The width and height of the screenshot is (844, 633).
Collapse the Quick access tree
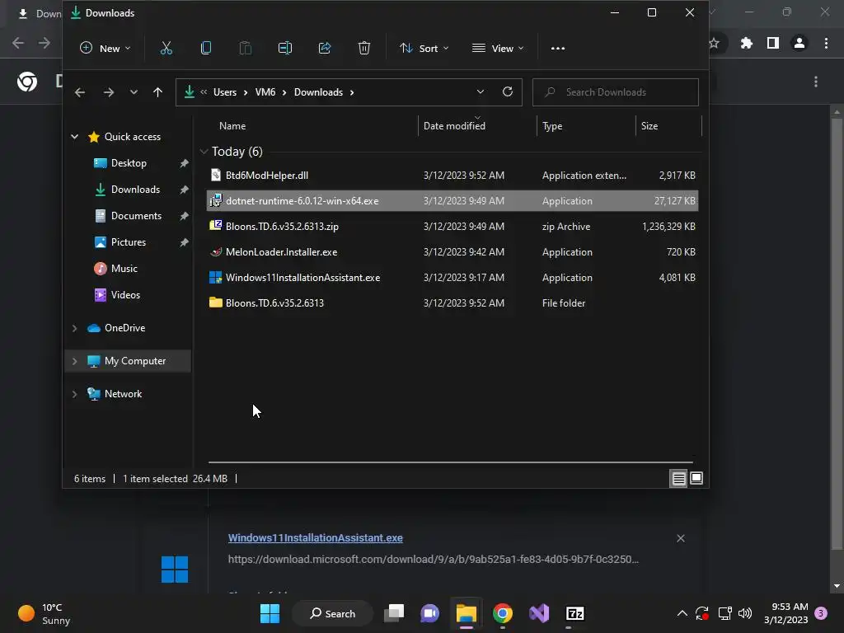tap(74, 137)
